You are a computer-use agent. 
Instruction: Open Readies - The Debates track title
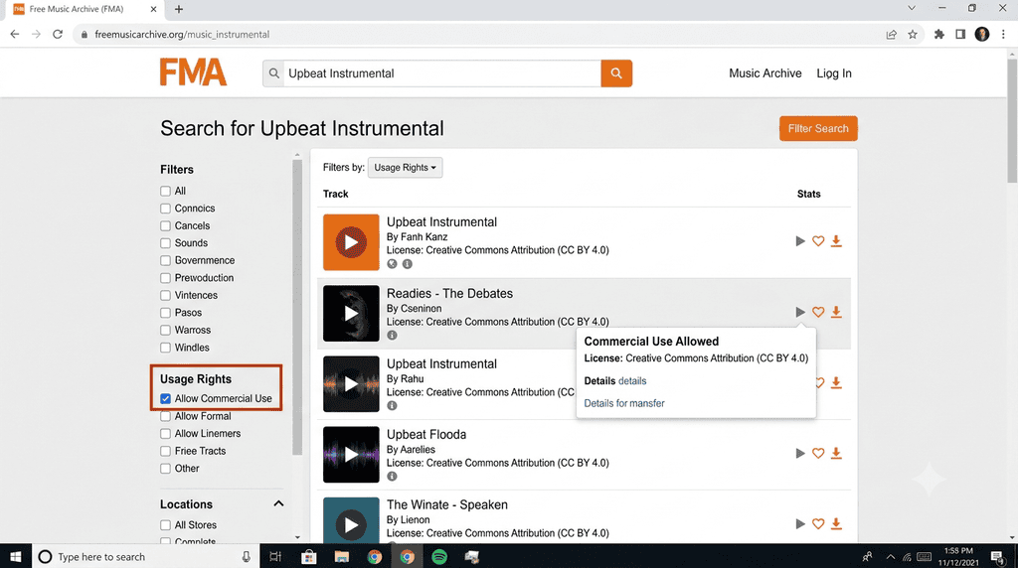tap(449, 293)
